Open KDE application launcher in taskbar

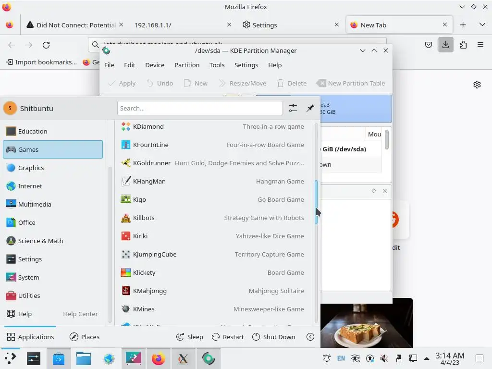[11, 358]
